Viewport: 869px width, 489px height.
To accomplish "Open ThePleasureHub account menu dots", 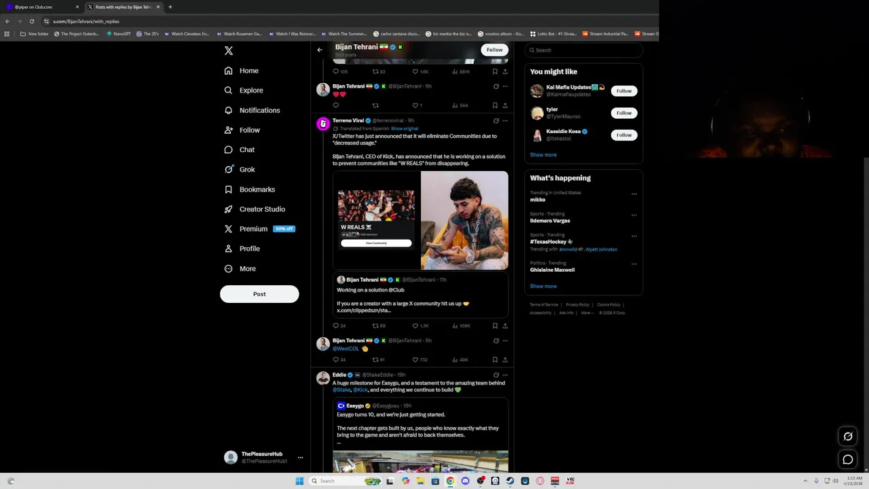I will point(300,458).
